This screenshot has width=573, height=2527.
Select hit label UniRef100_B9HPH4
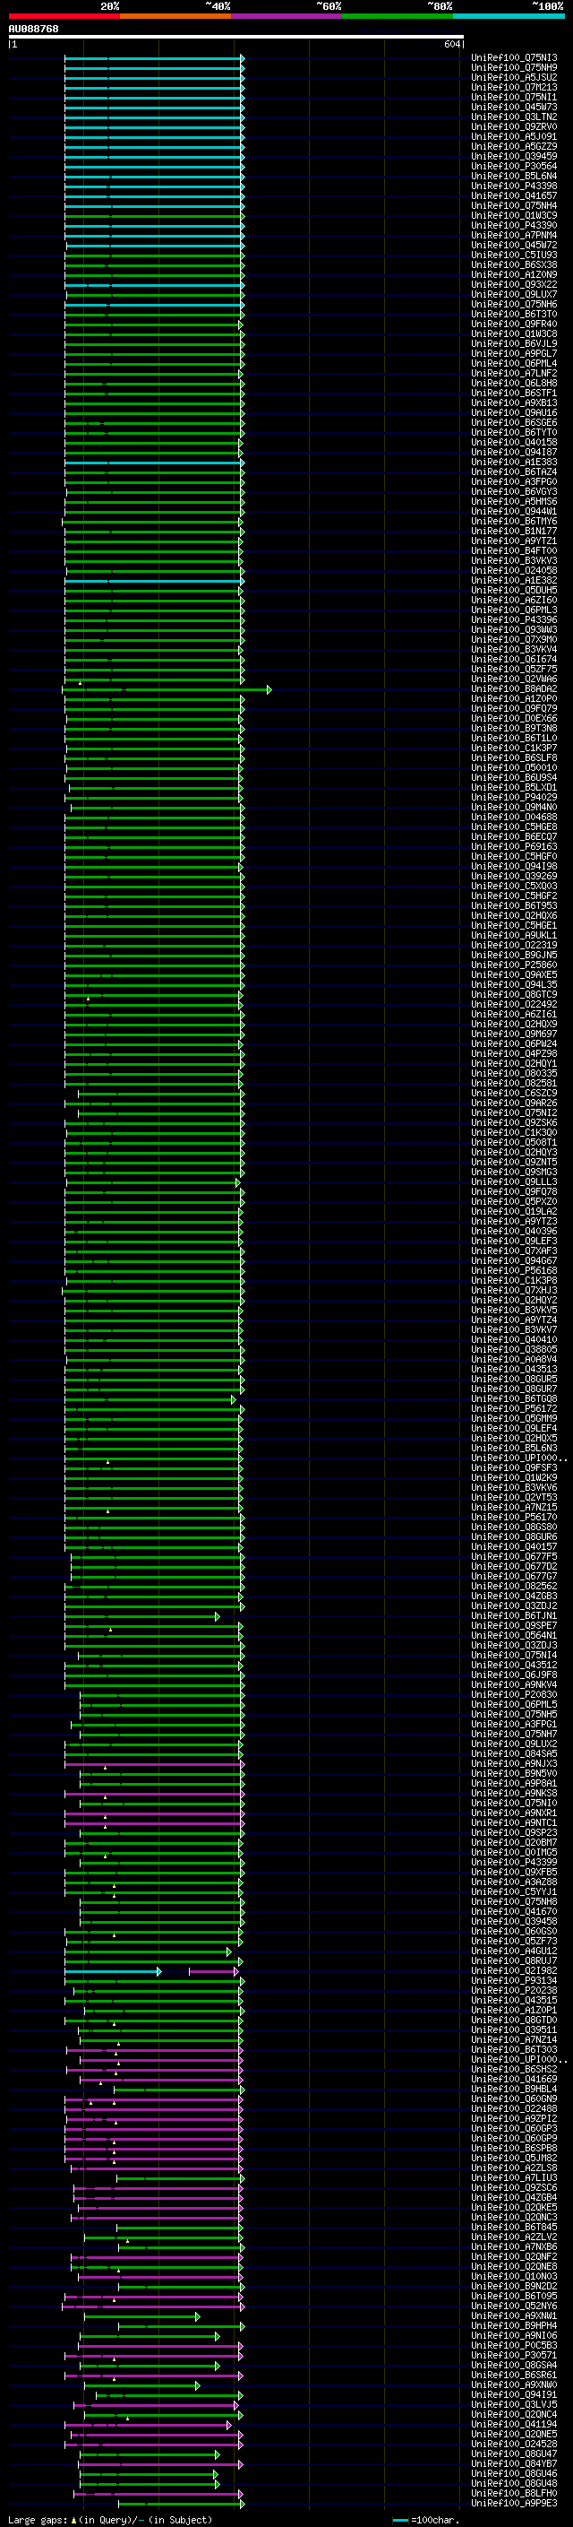(x=514, y=2325)
